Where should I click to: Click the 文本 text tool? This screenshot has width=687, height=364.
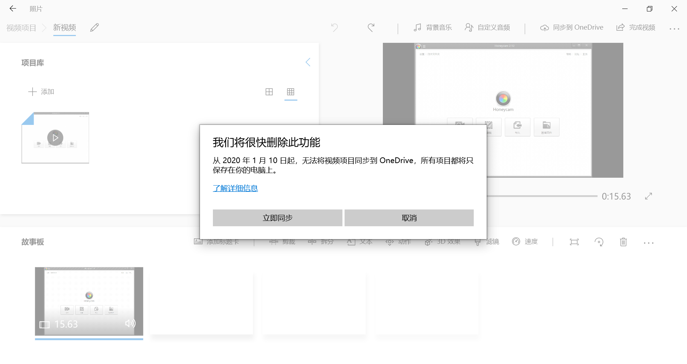pyautogui.click(x=360, y=242)
